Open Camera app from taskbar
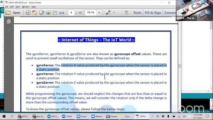213x120 pixels. 112,116
